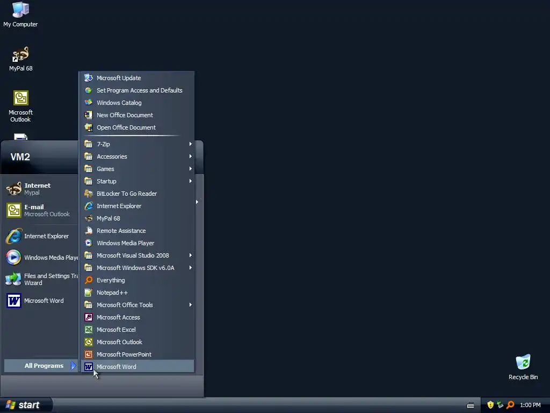This screenshot has width=550, height=413.
Task: Launch Everything from the programs list
Action: click(x=137, y=280)
